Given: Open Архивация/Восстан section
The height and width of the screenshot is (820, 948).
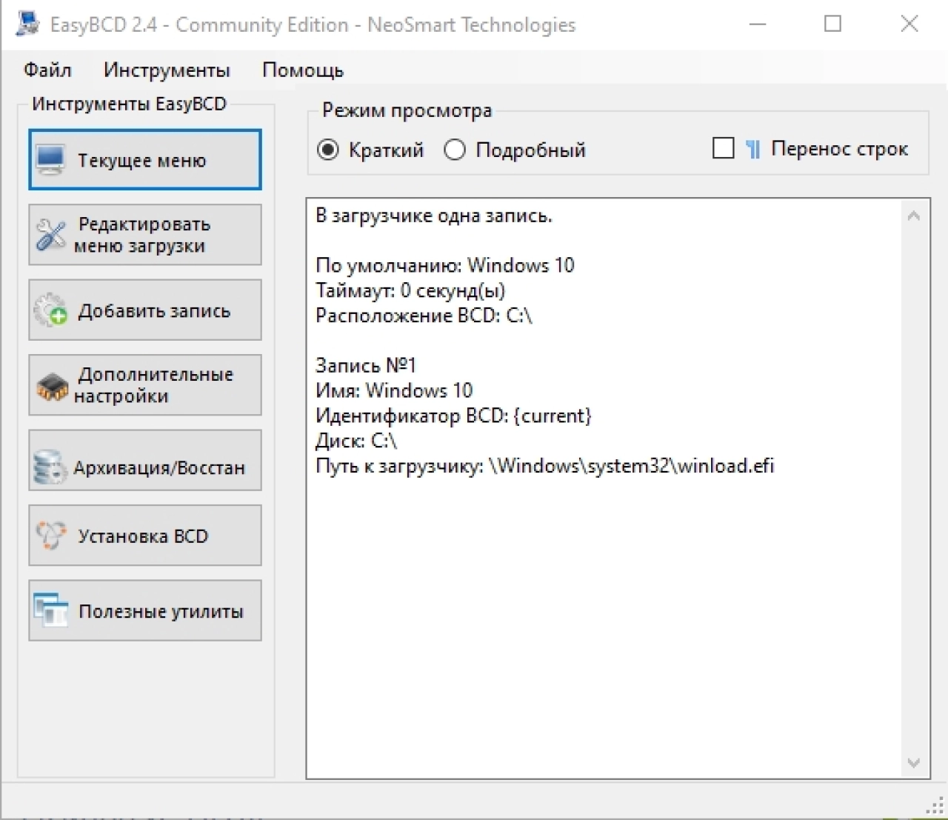Looking at the screenshot, I should pos(145,460).
